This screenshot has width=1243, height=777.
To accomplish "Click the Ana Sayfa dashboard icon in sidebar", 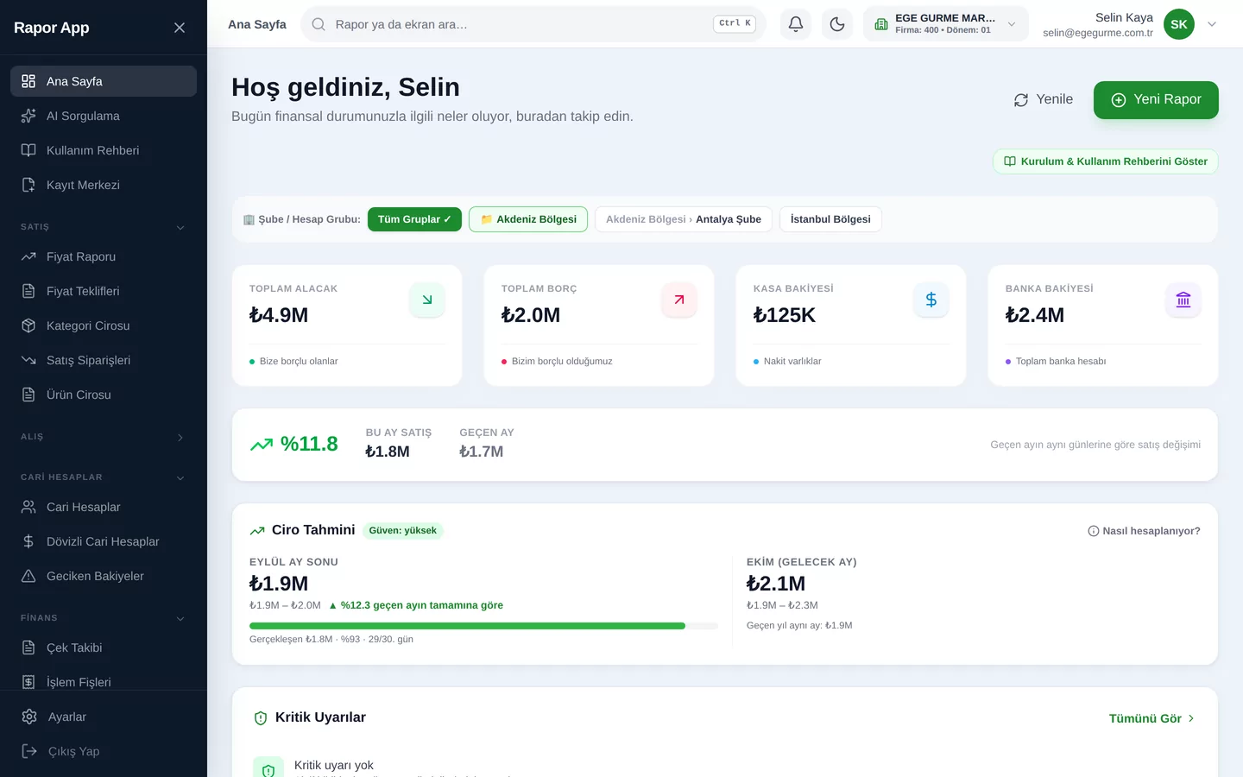I will [x=28, y=81].
